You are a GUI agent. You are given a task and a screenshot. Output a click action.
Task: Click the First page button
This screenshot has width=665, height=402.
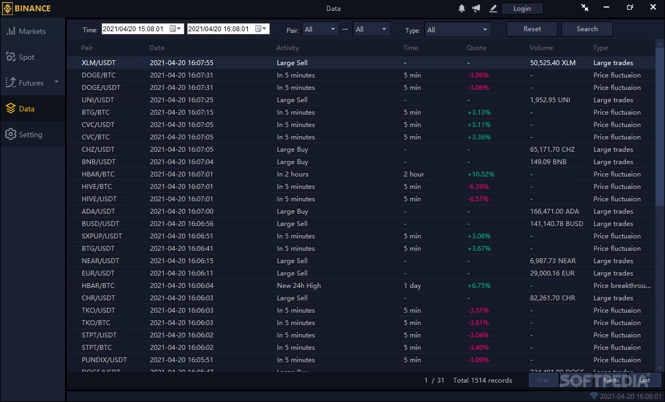(543, 380)
